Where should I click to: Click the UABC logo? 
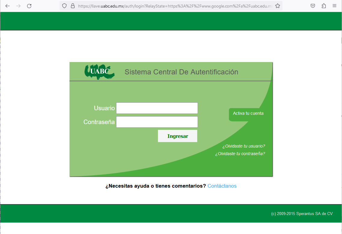pyautogui.click(x=99, y=72)
